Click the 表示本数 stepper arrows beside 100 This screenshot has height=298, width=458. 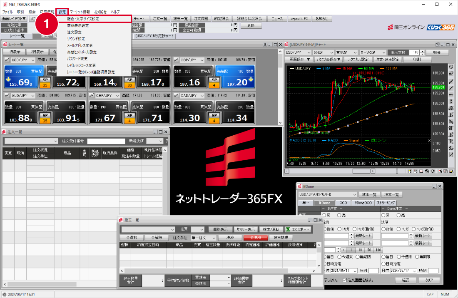tap(422, 52)
